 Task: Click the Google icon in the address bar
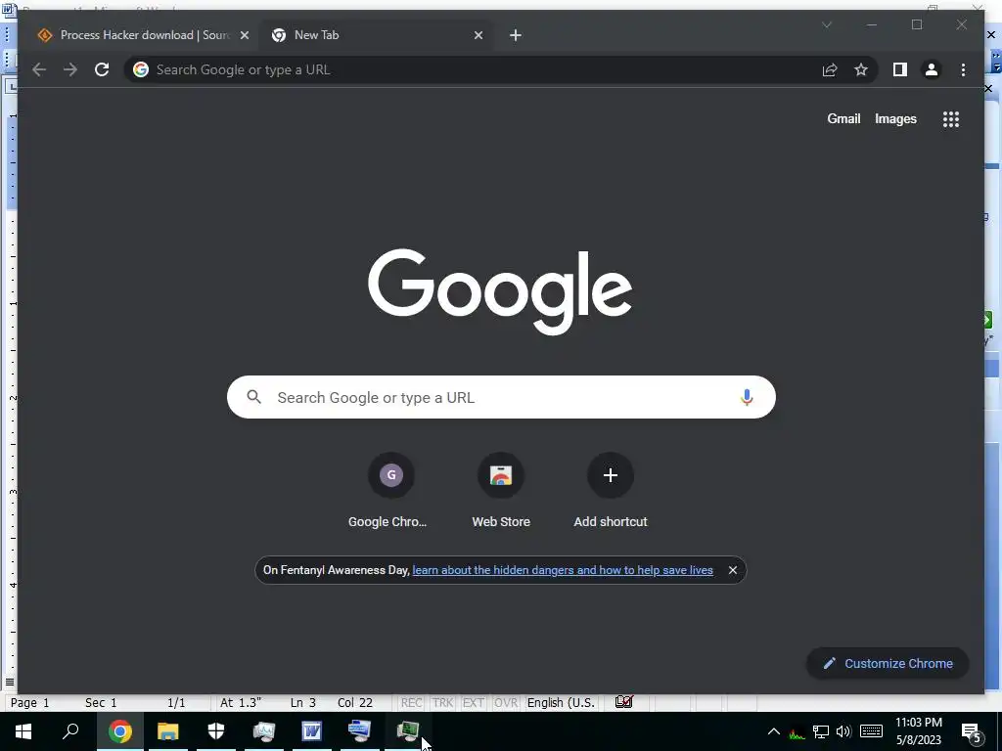pos(141,69)
